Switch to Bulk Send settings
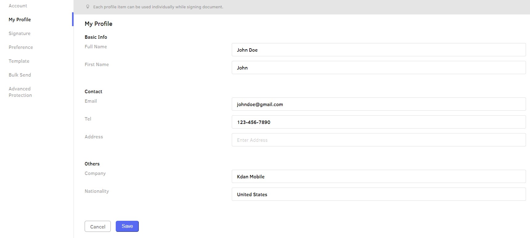This screenshot has height=238, width=530. click(x=20, y=75)
